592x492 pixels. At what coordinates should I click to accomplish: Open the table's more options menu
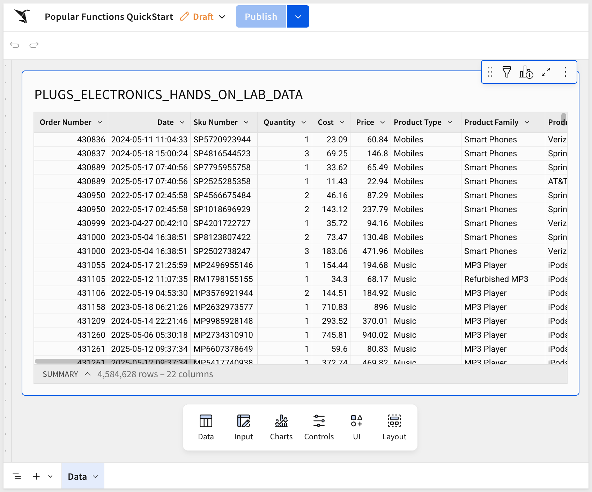coord(565,72)
